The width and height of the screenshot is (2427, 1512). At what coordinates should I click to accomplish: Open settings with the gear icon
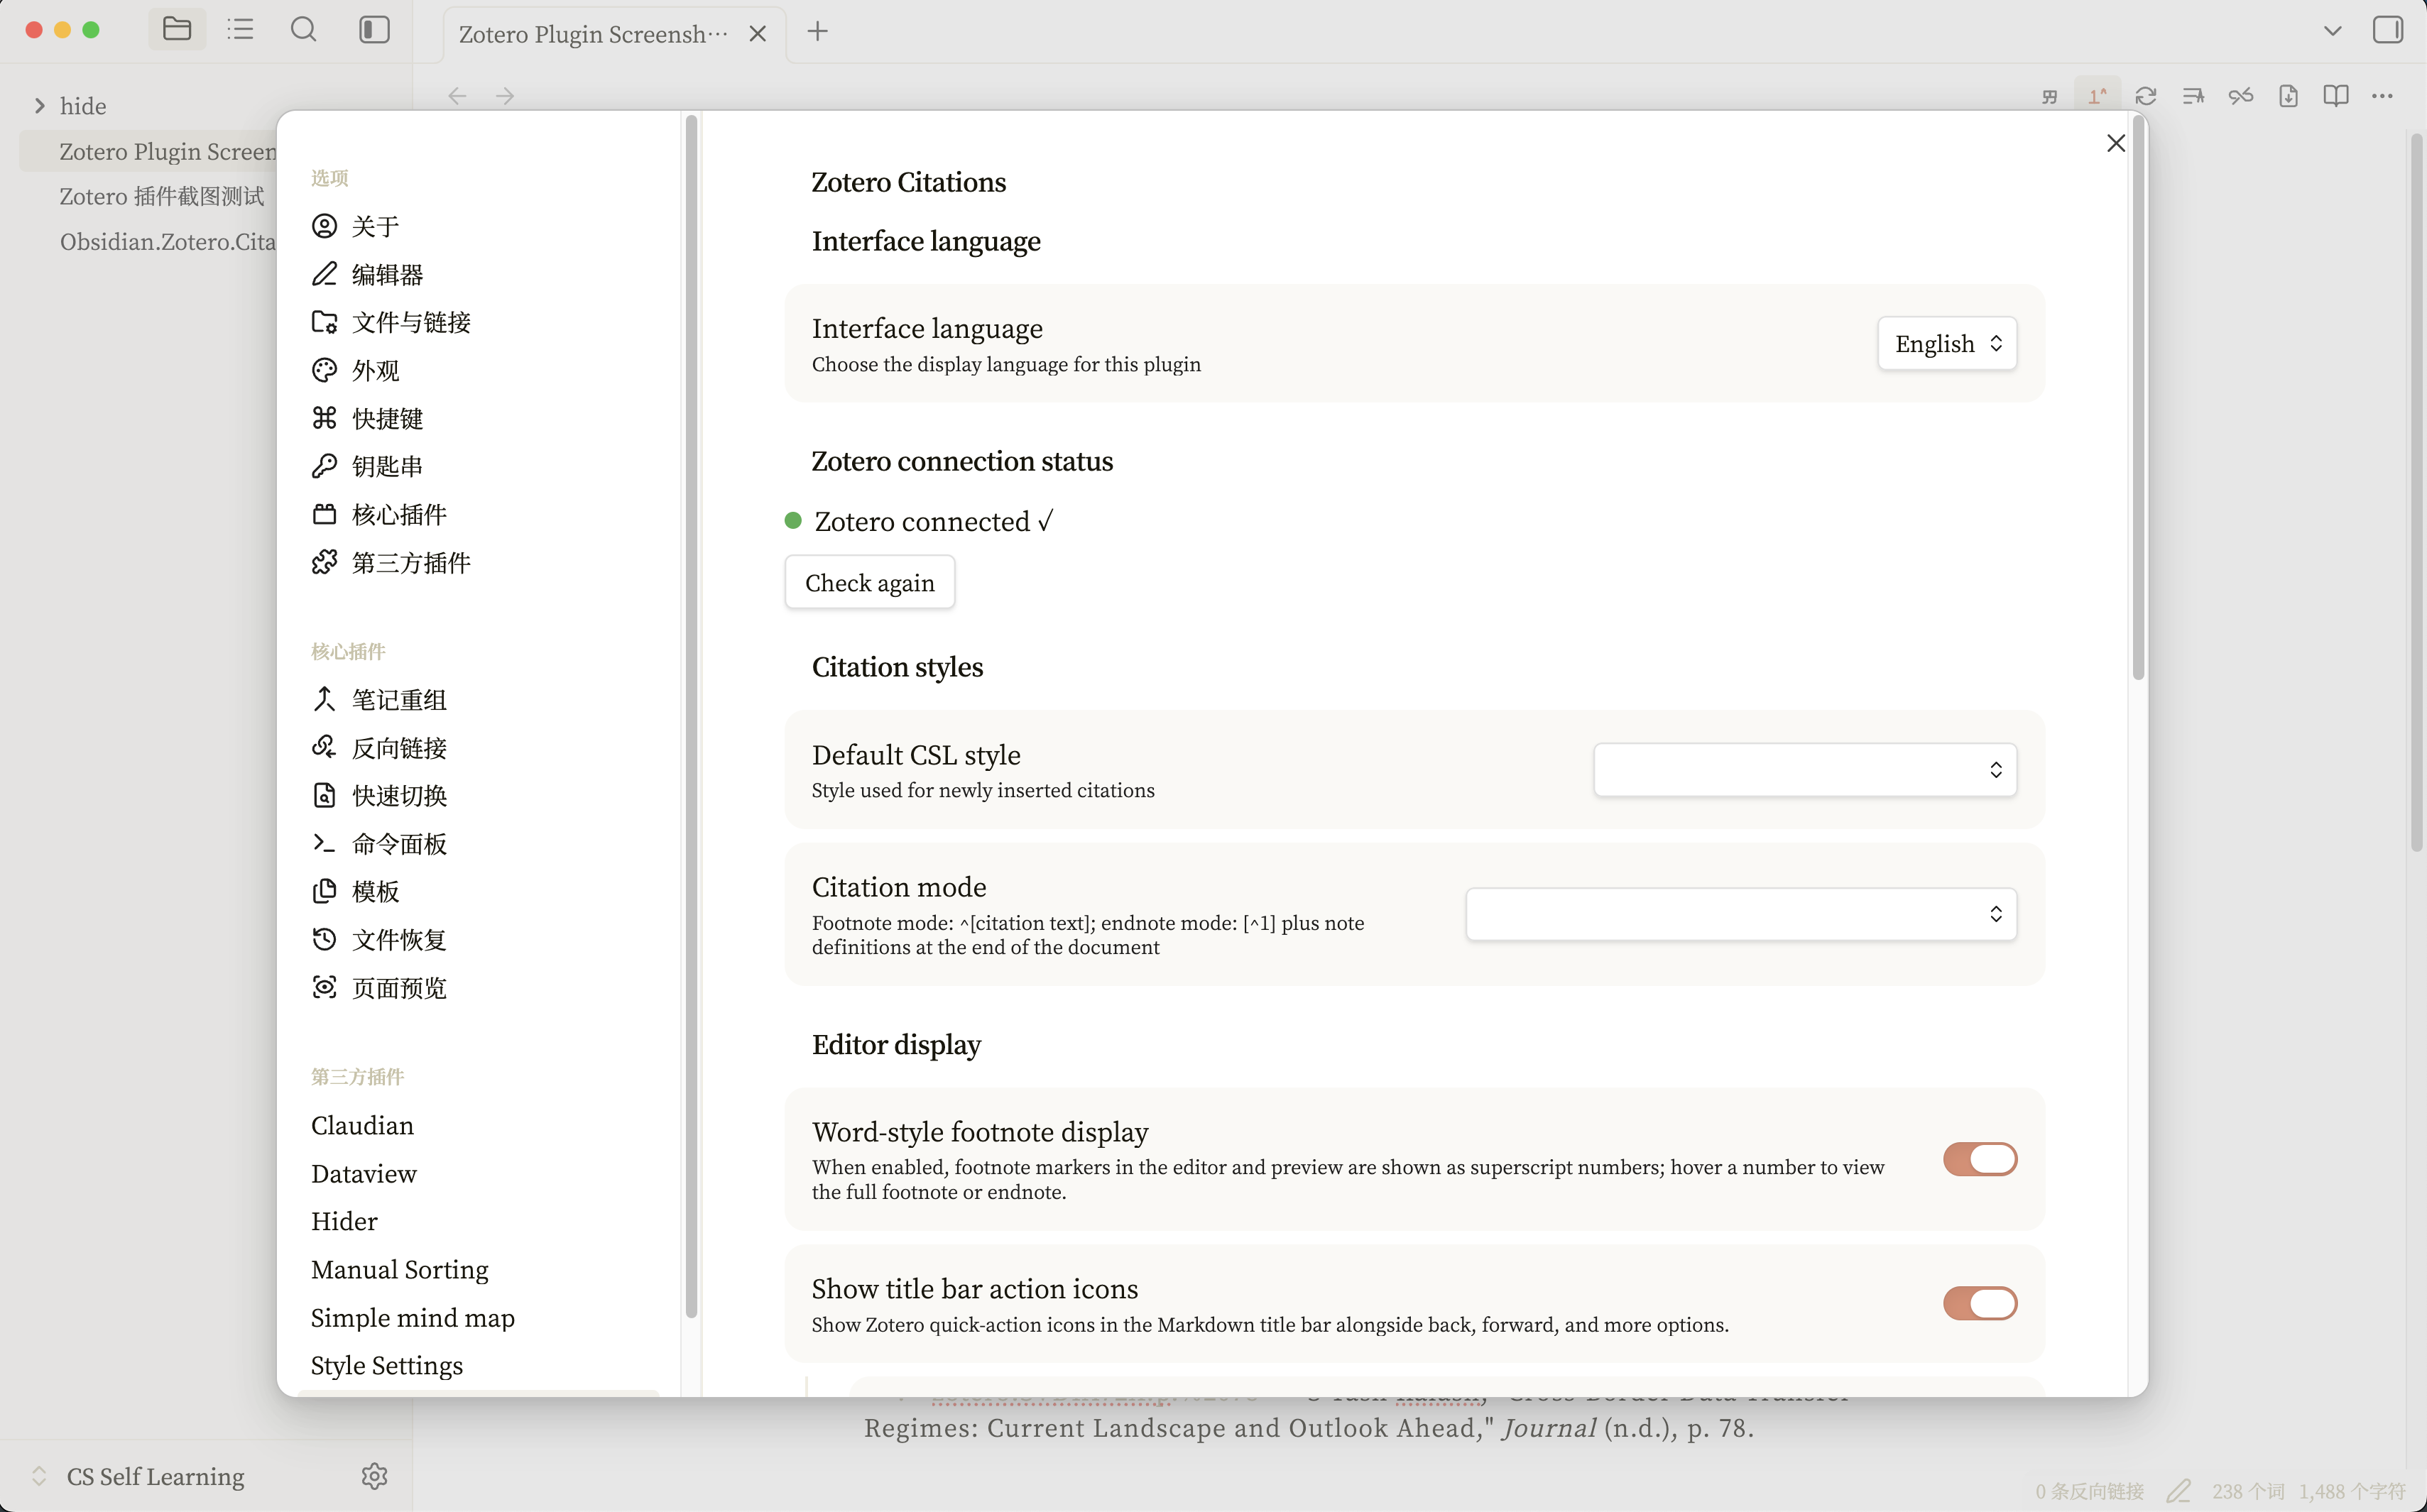coord(374,1476)
